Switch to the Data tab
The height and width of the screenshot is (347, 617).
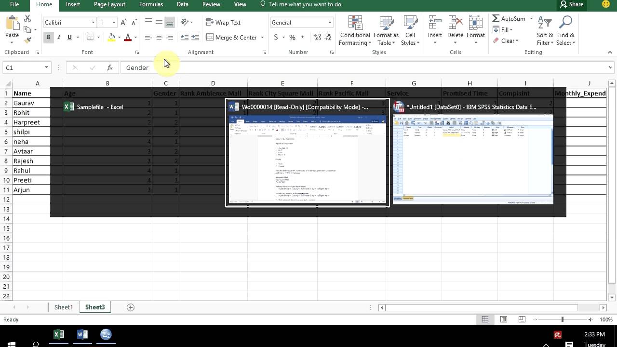[183, 4]
